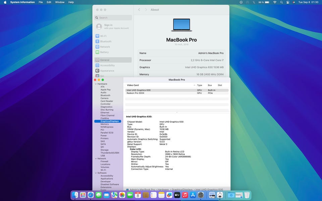Image resolution: width=322 pixels, height=201 pixels.
Task: Collapse the Software section in sidebar
Action: coord(96,173)
